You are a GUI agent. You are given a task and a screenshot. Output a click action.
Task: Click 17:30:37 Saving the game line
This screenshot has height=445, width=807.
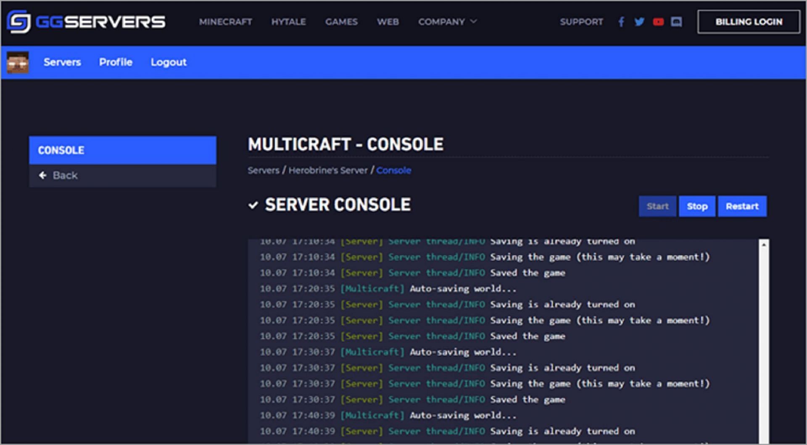pyautogui.click(x=485, y=384)
